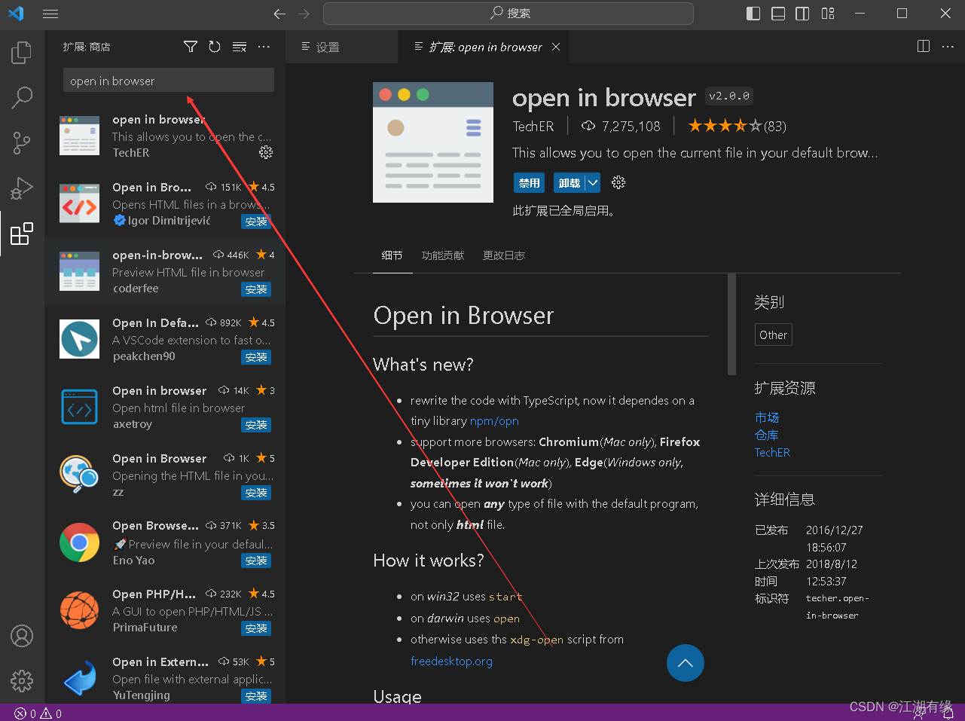The height and width of the screenshot is (721, 965).
Task: Install Eno Yao's Open Browser extension
Action: [x=256, y=561]
